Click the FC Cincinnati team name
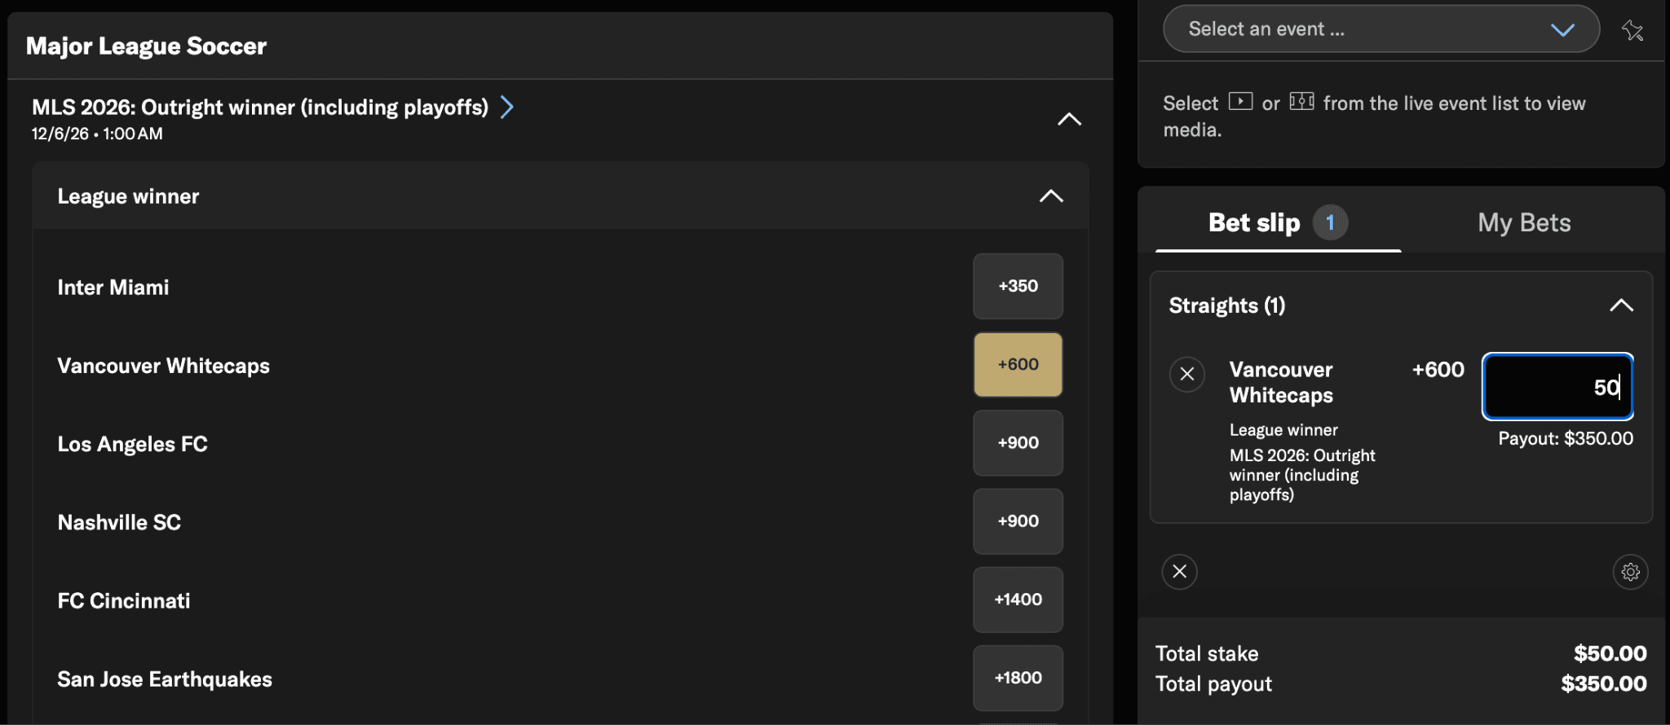The image size is (1670, 725). click(124, 600)
